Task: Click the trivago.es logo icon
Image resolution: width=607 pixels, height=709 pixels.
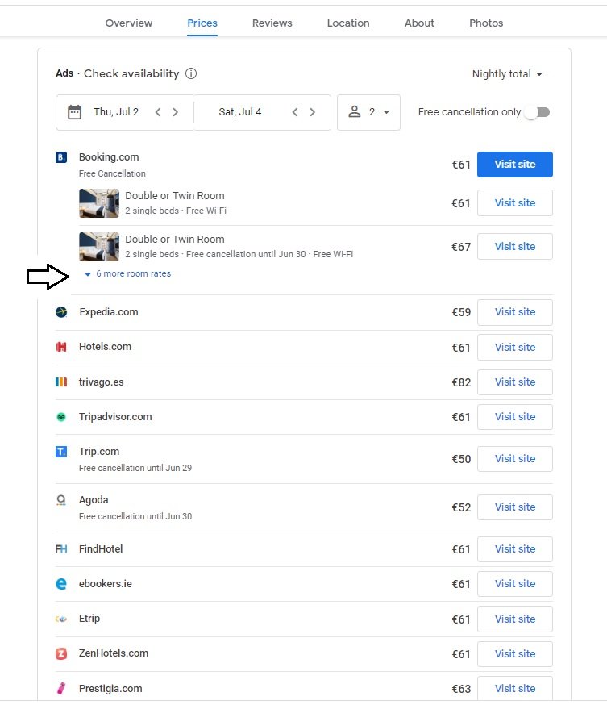Action: (x=61, y=382)
